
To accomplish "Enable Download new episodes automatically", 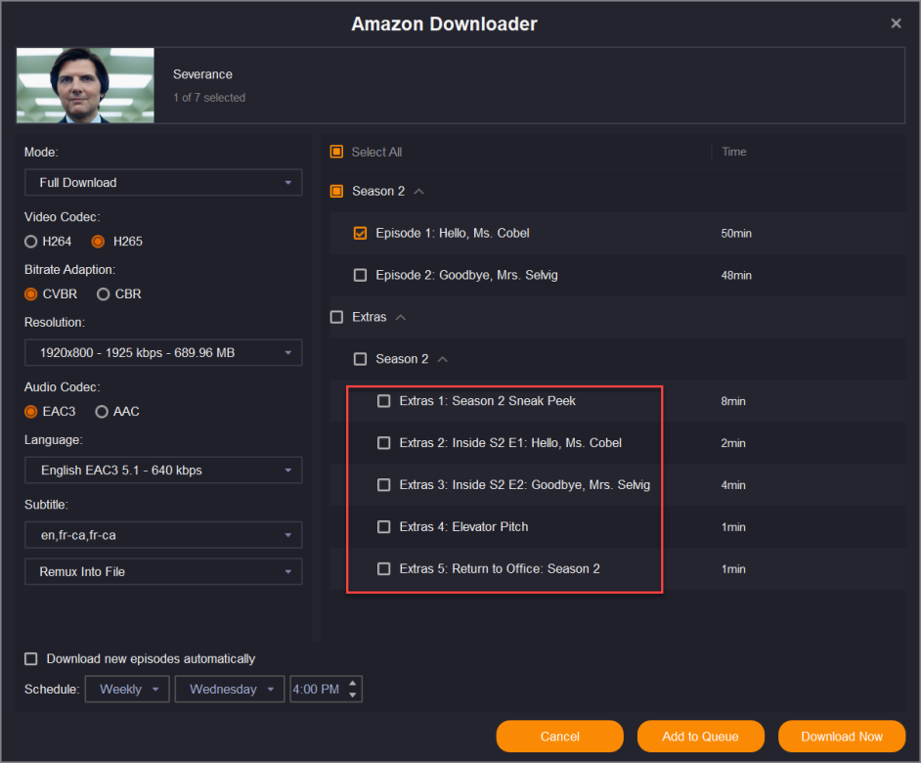I will 31,659.
